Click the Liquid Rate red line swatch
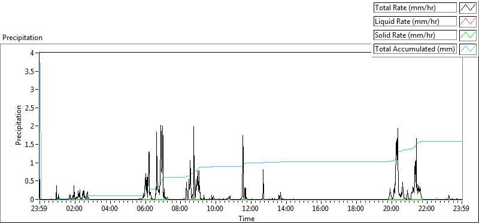The height and width of the screenshot is (223, 479). (468, 22)
